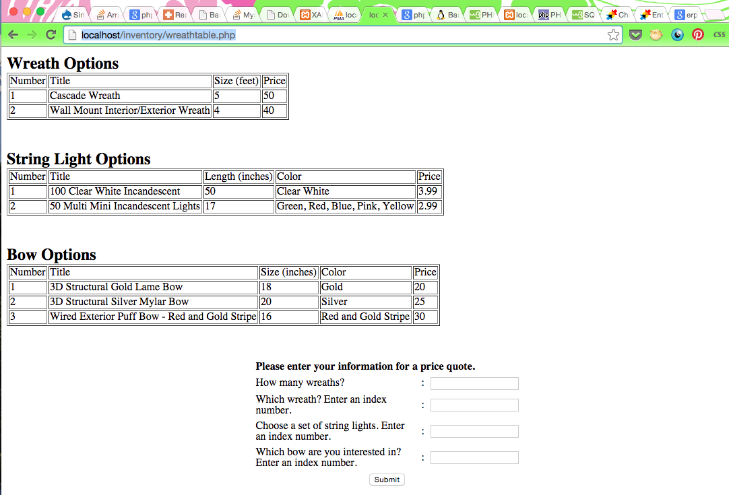Screen dimensions: 729x495
Task: Open the 'Ent' tab
Action: [x=652, y=15]
